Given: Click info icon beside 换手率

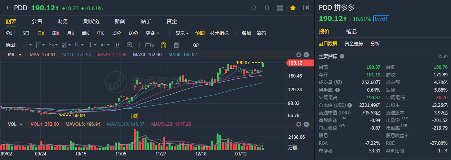Looking at the screenshot, I should 337,90.
